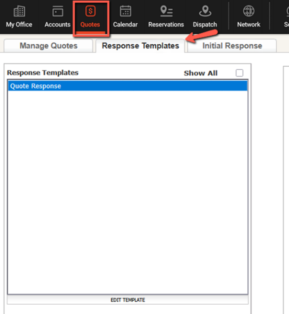
Task: Click the Accounts wallet icon
Action: point(57,12)
